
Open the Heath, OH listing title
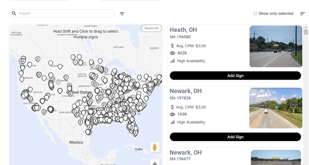pyautogui.click(x=183, y=30)
